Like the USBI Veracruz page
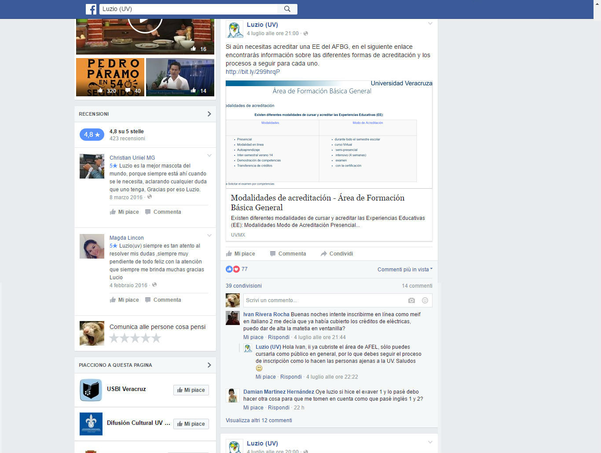The width and height of the screenshot is (601, 453). (191, 390)
